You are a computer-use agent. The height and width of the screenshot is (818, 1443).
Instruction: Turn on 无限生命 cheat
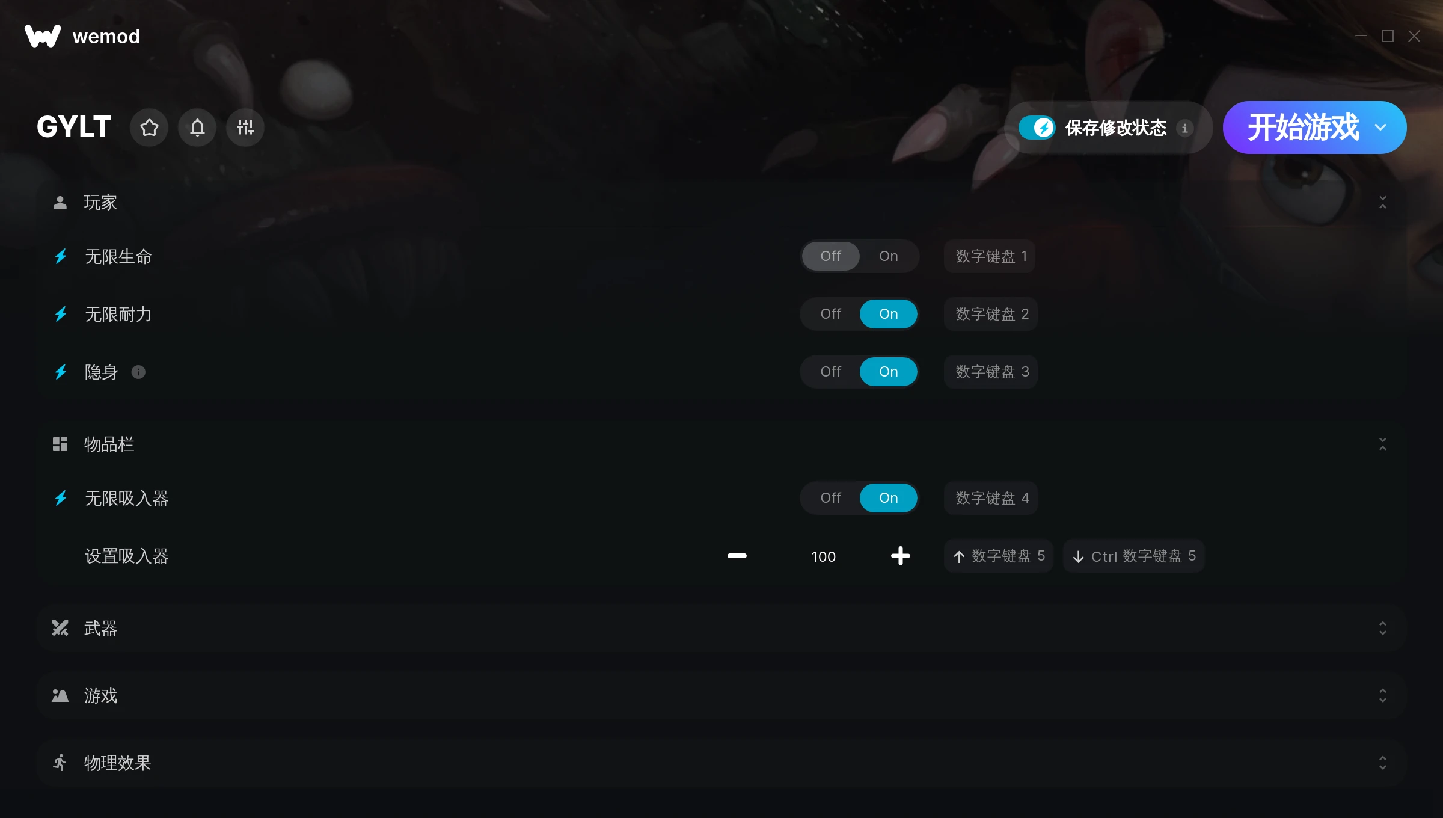[888, 256]
